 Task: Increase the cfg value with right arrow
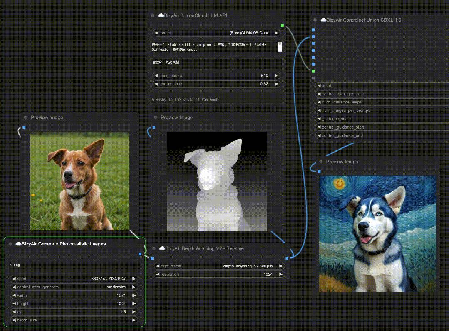(134, 312)
